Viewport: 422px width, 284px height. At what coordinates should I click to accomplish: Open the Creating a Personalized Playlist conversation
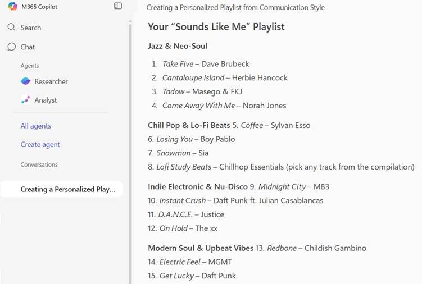pyautogui.click(x=67, y=189)
